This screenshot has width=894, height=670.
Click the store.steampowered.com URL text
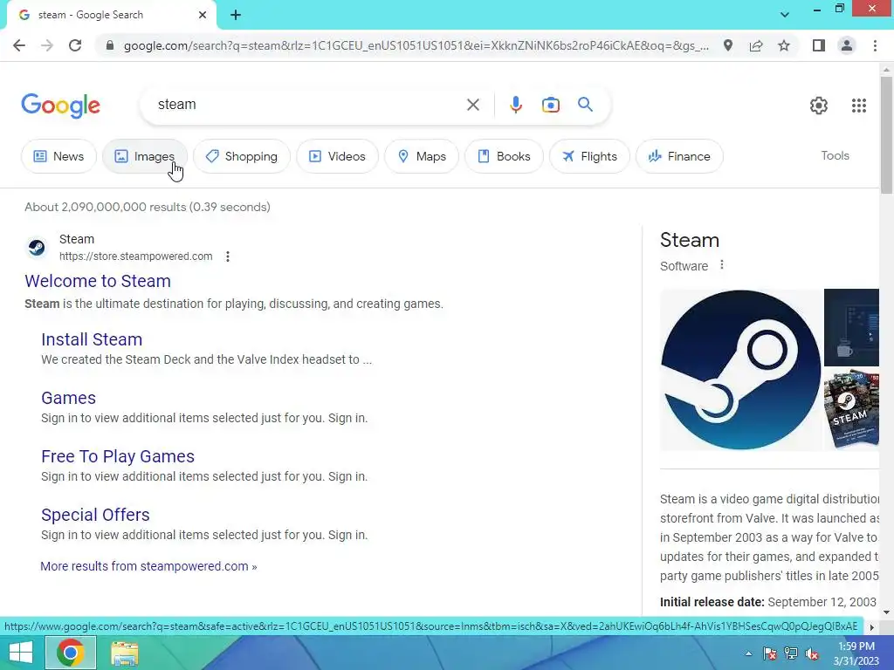(x=135, y=256)
